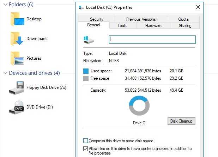Click the Pictures folder label
Screen dimensions: 218x157
point(34,58)
